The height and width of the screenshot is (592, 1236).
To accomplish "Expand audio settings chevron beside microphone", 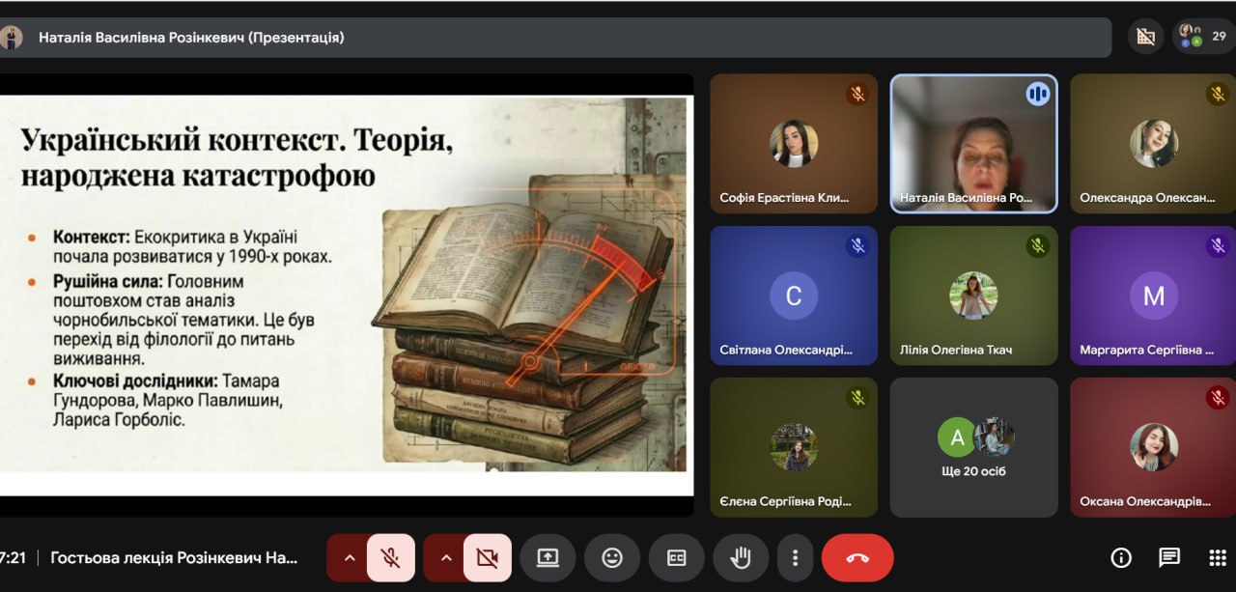I will (x=350, y=557).
